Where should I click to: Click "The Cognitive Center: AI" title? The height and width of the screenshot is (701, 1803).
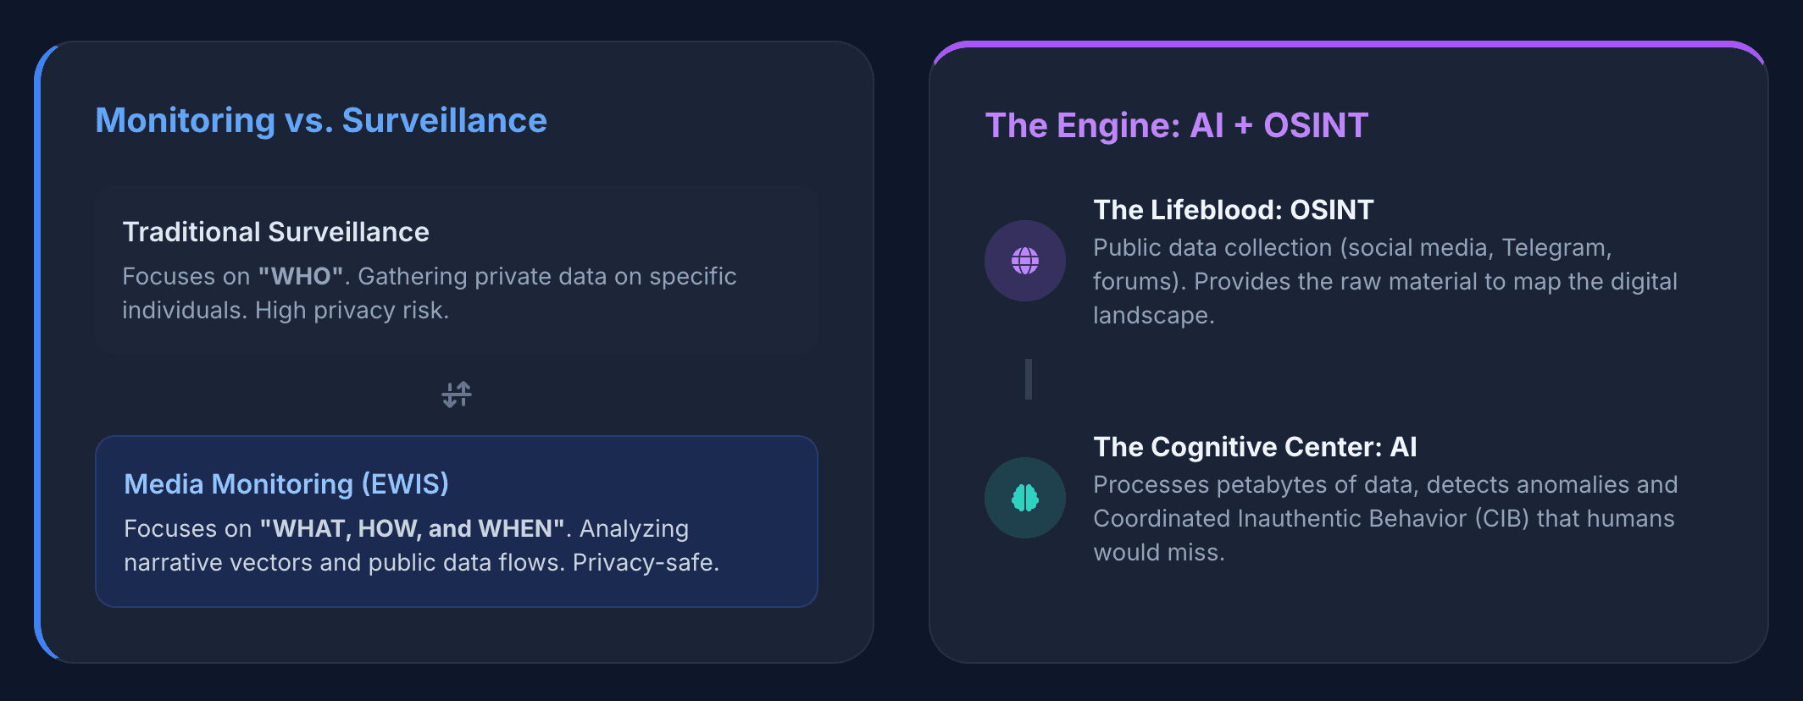pos(1255,447)
